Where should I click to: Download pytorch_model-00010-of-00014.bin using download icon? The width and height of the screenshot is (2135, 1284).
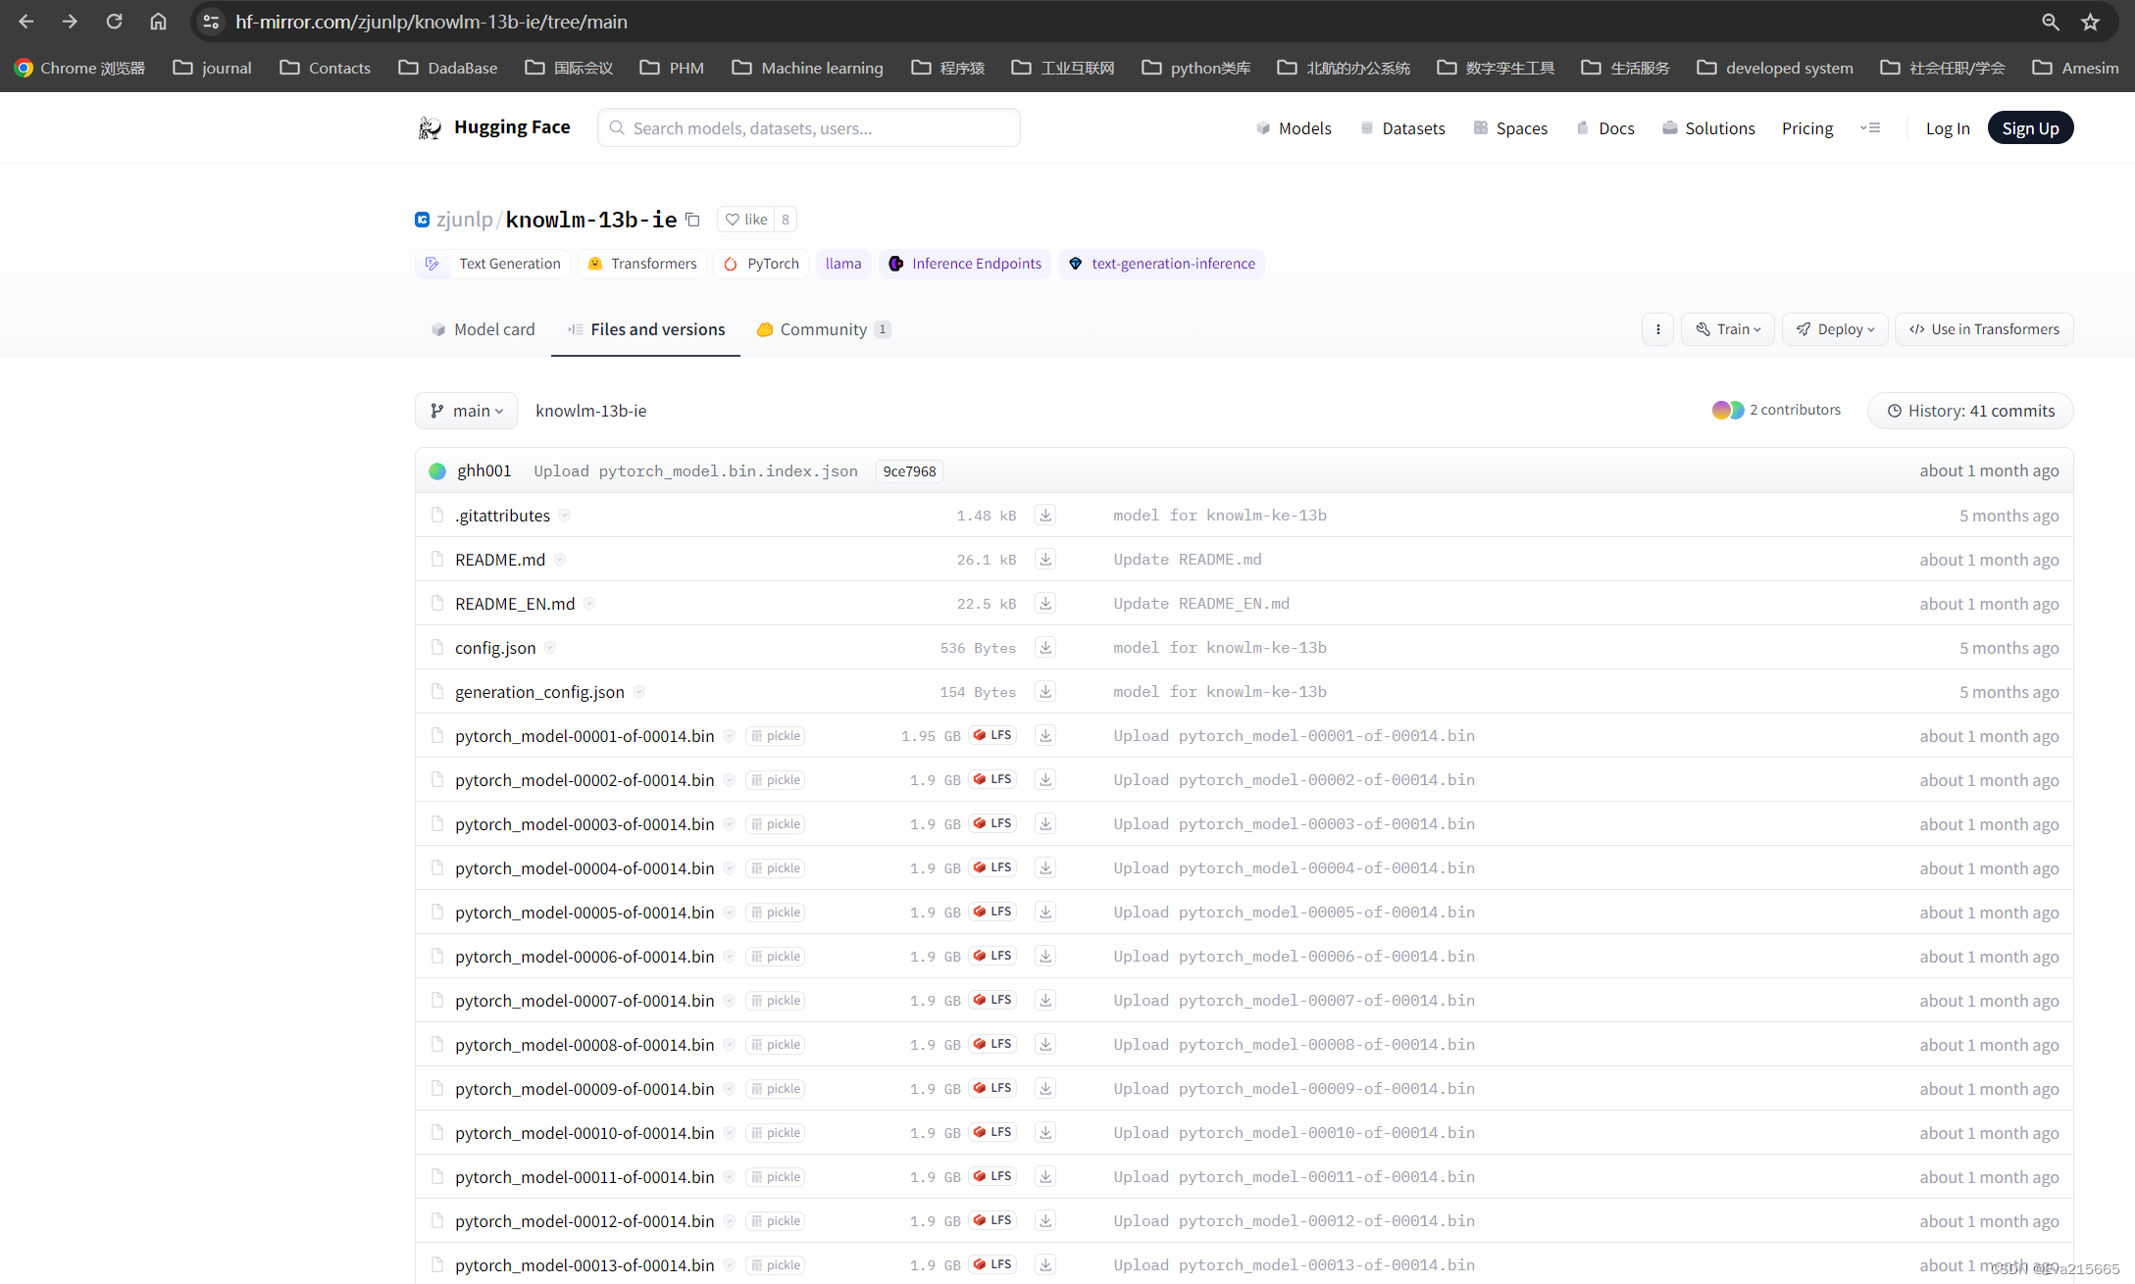click(x=1045, y=1132)
